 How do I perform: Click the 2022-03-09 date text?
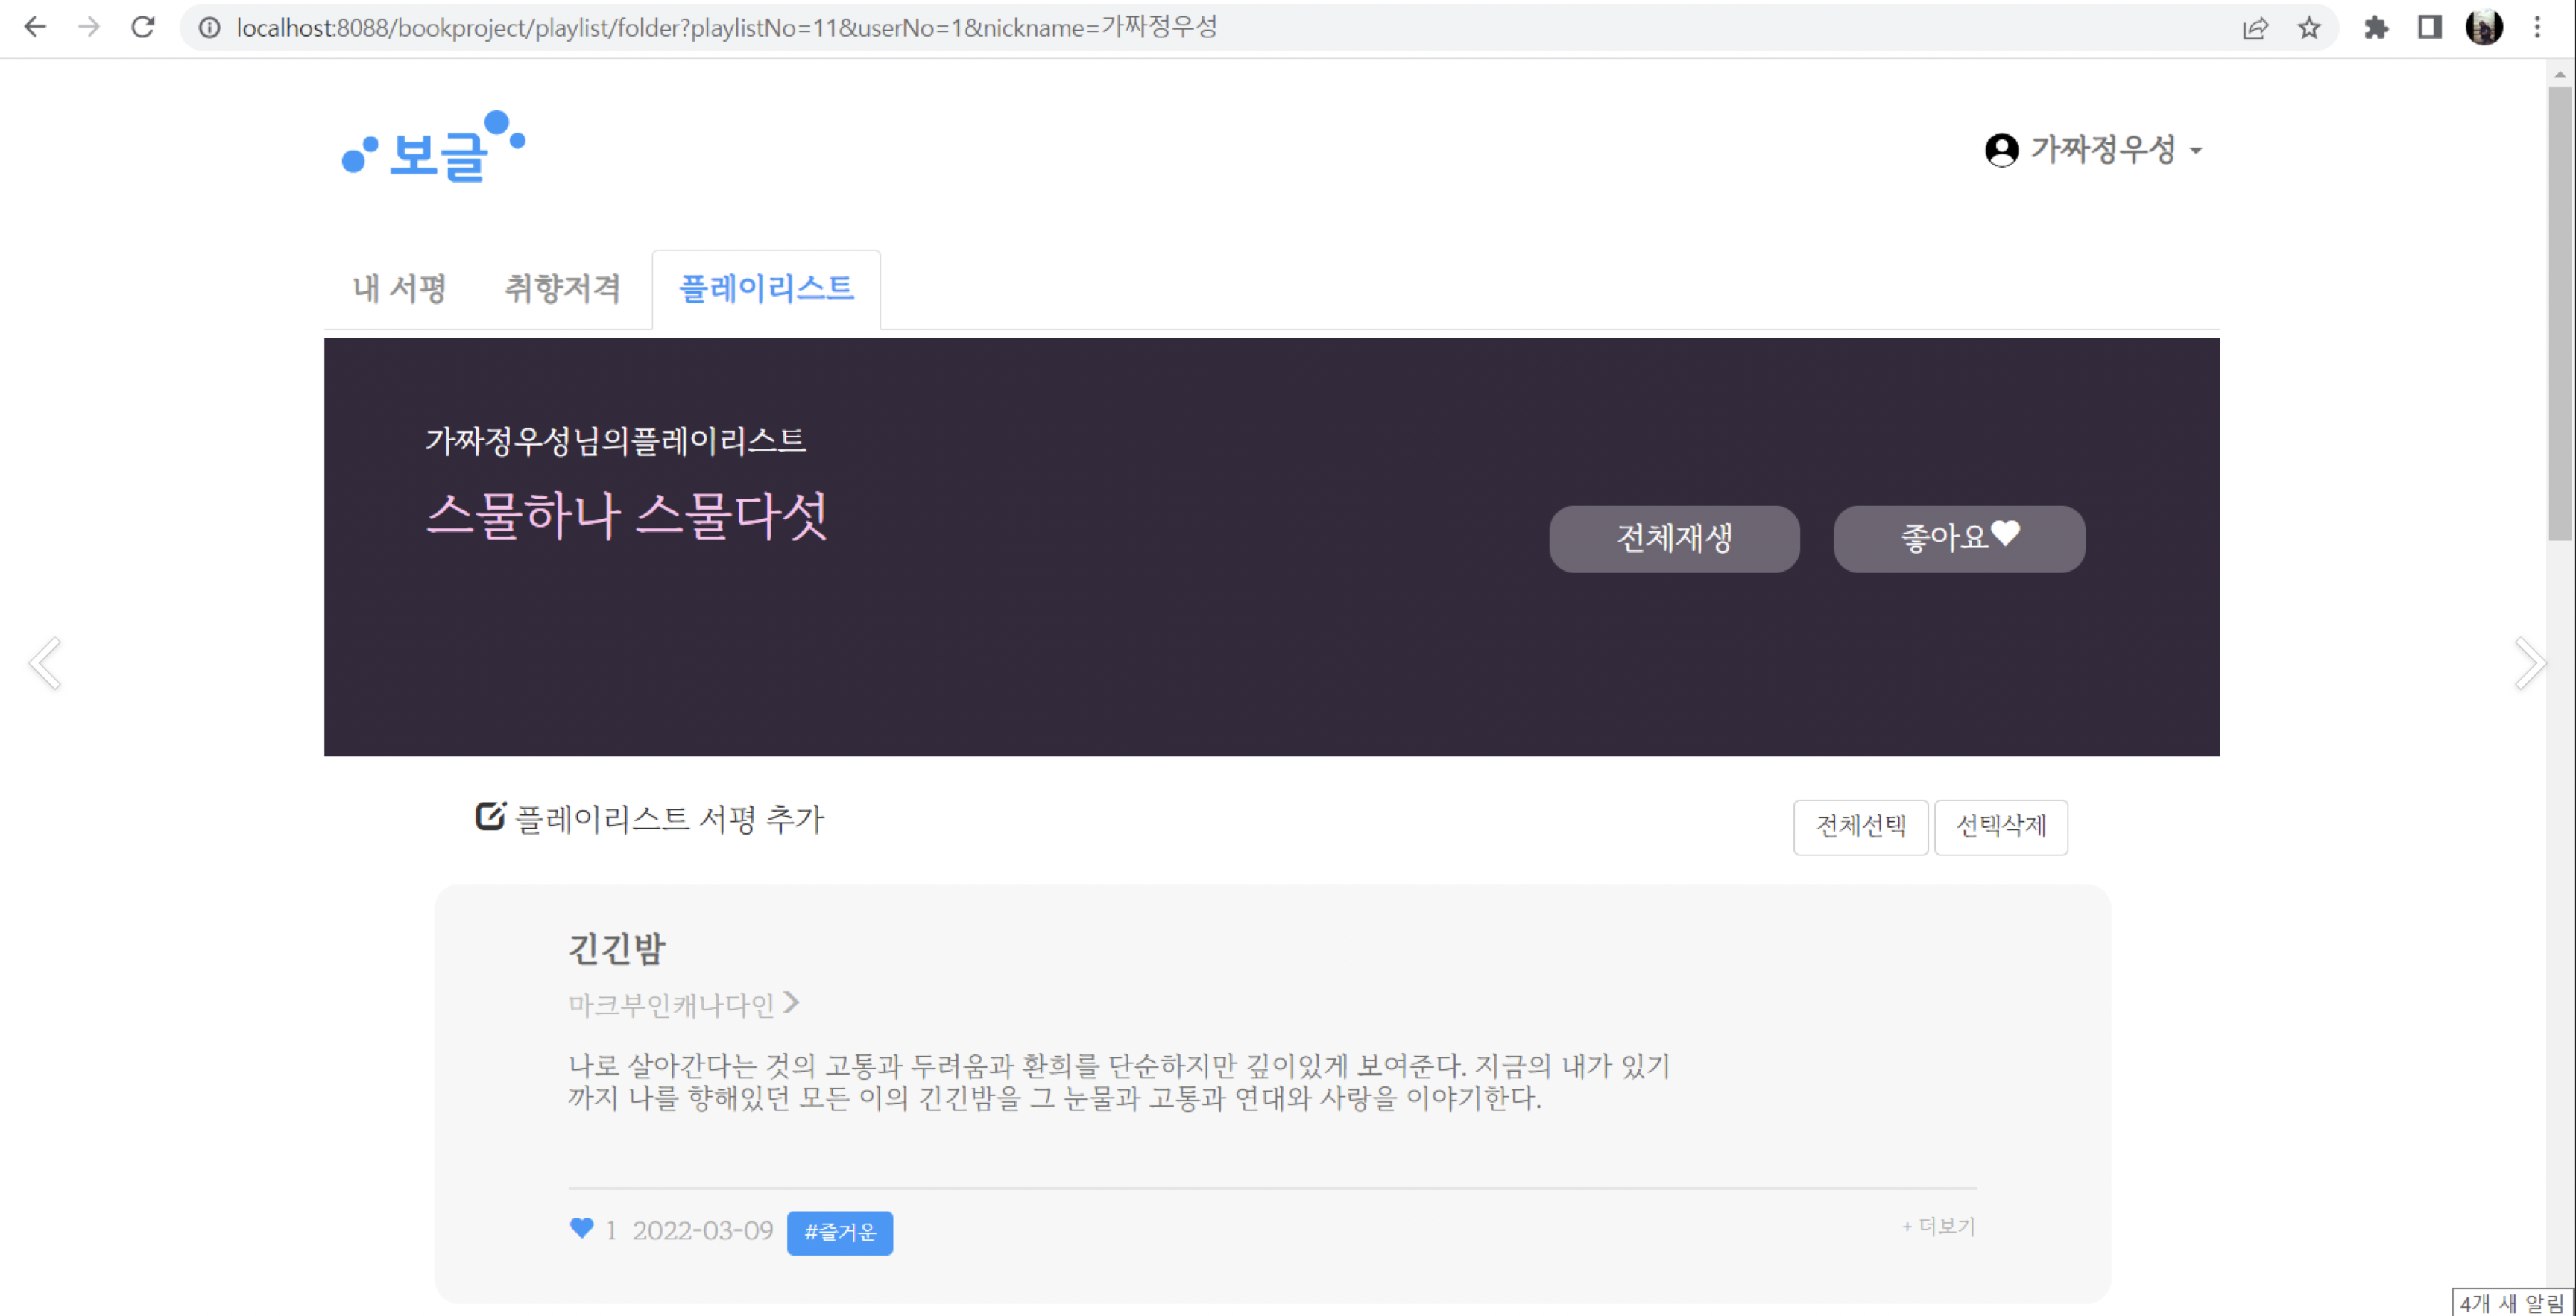pos(702,1229)
